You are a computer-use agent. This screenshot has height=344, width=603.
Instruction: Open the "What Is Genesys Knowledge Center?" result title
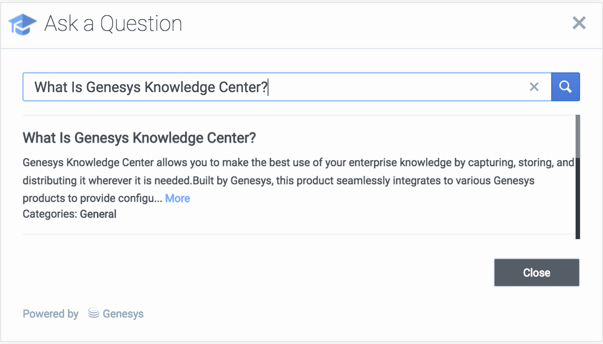pyautogui.click(x=139, y=138)
